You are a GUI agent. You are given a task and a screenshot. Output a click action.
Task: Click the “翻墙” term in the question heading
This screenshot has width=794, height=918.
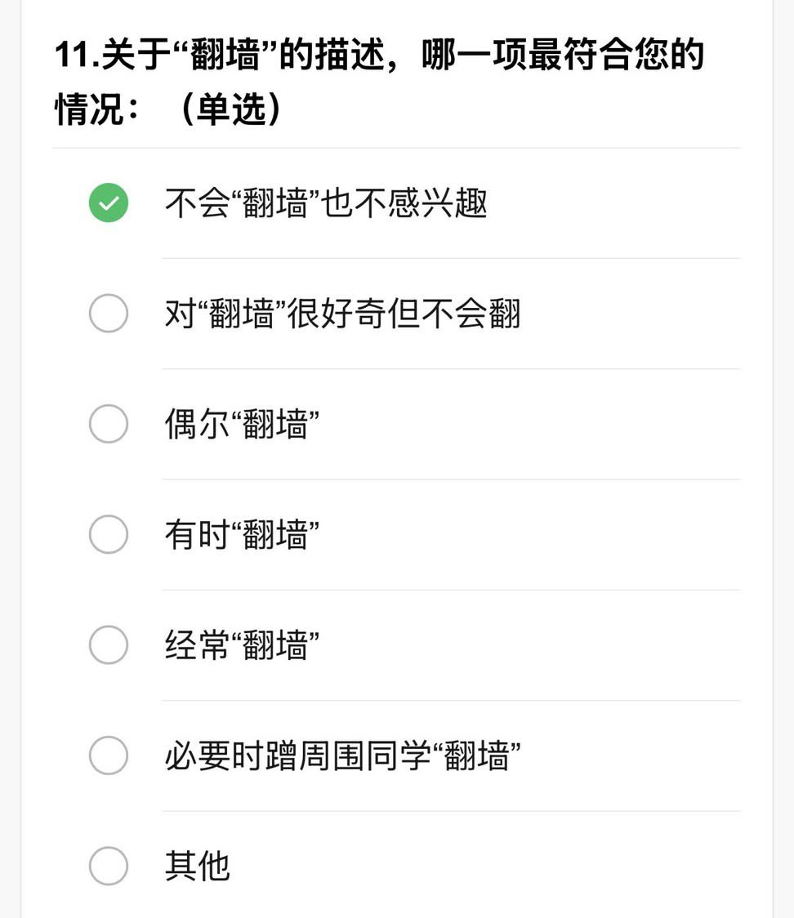click(x=225, y=55)
